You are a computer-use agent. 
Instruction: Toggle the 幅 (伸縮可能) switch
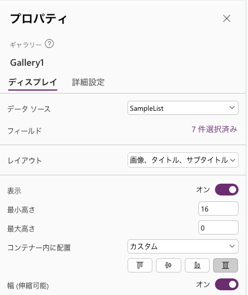click(227, 284)
